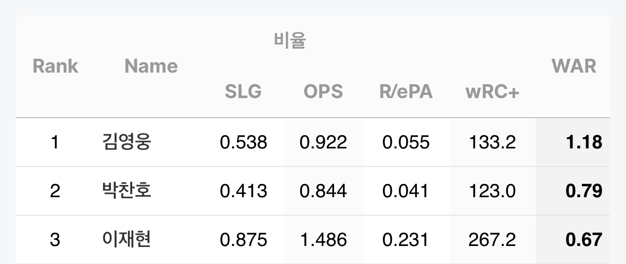
Task: Click wRC+ value 267.2 cell
Action: (x=492, y=240)
